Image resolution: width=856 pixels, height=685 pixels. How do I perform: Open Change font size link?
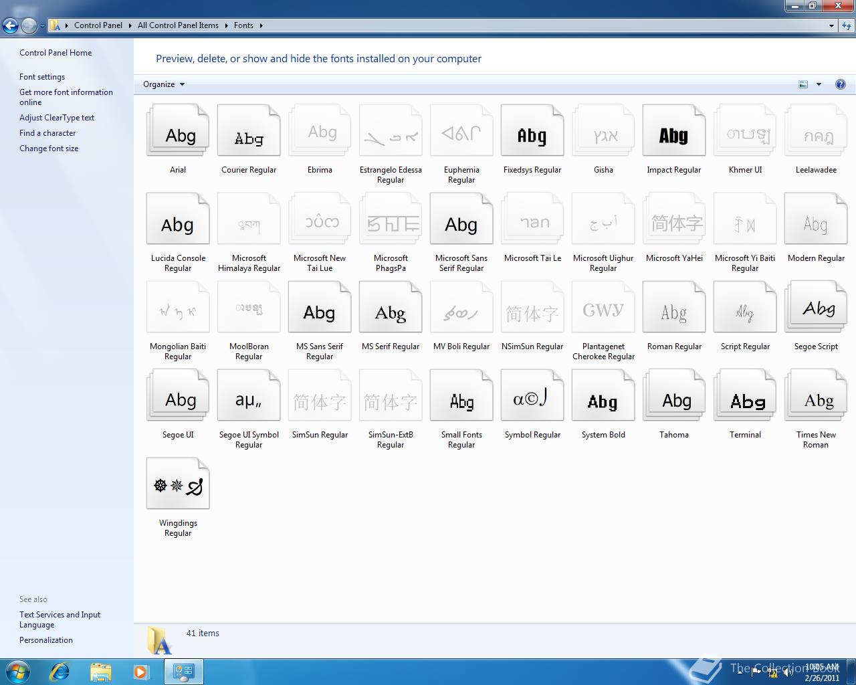49,149
